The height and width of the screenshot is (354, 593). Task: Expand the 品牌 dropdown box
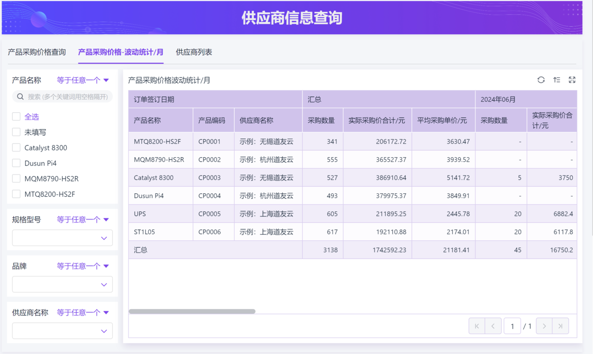pyautogui.click(x=62, y=284)
